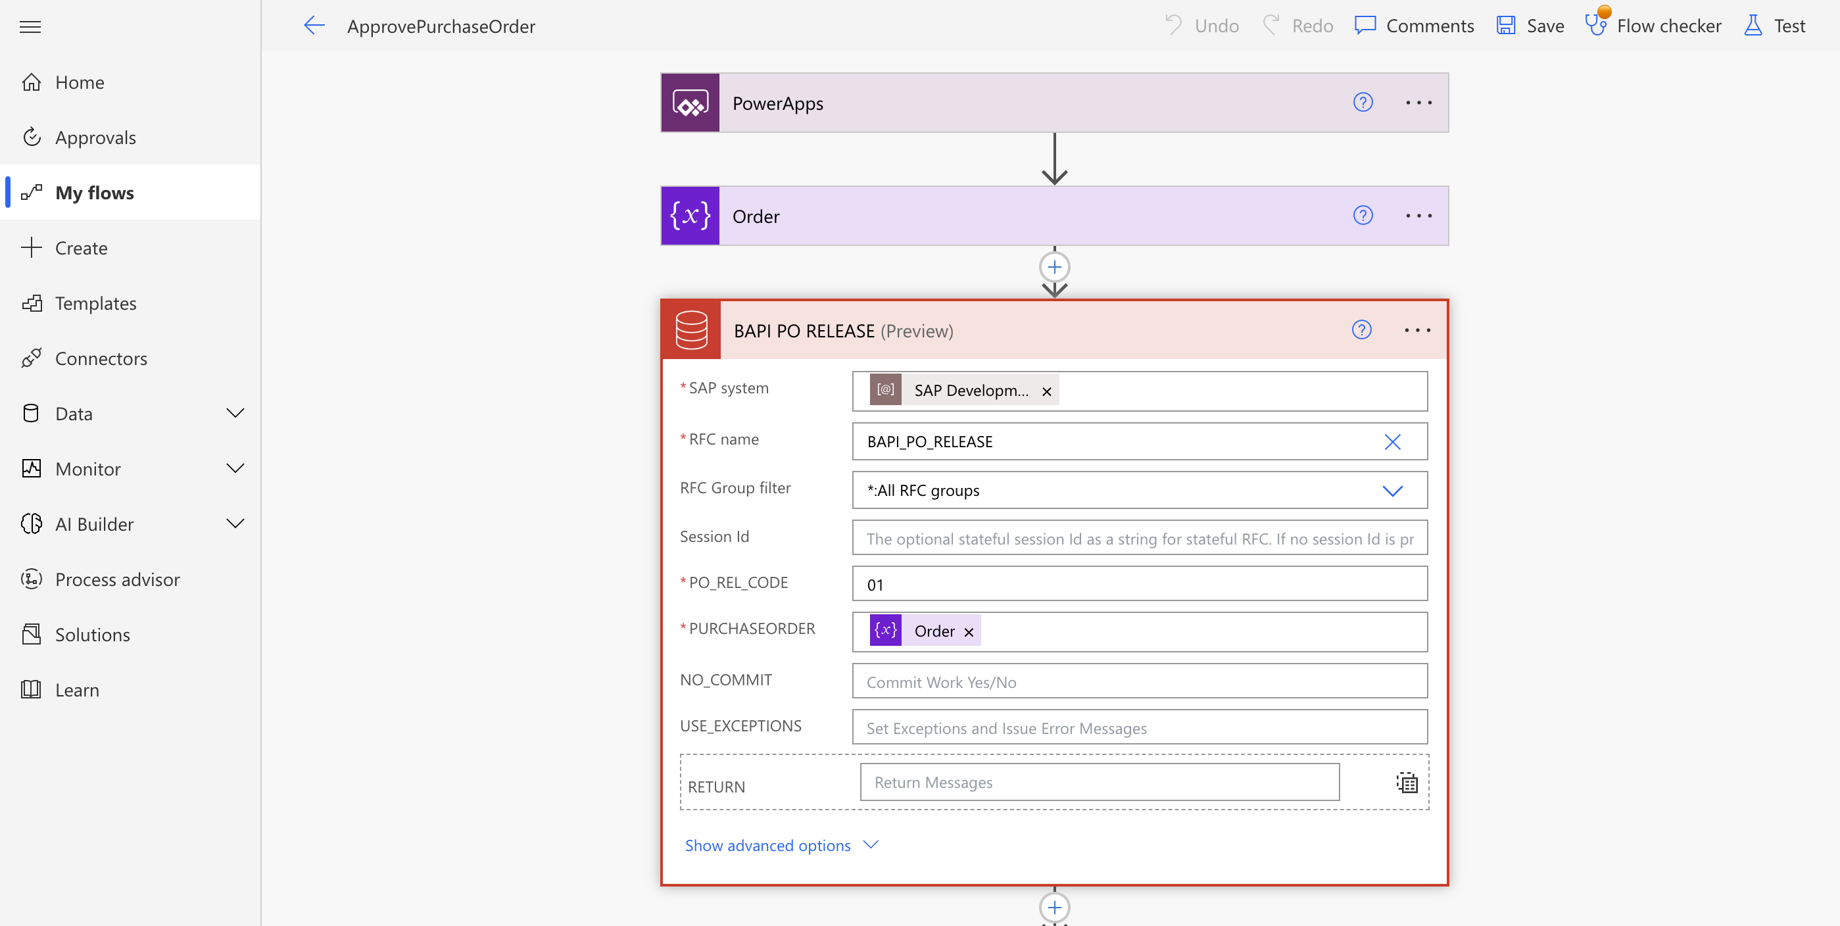1840x926 pixels.
Task: Click the Save icon in toolbar
Action: [x=1506, y=26]
